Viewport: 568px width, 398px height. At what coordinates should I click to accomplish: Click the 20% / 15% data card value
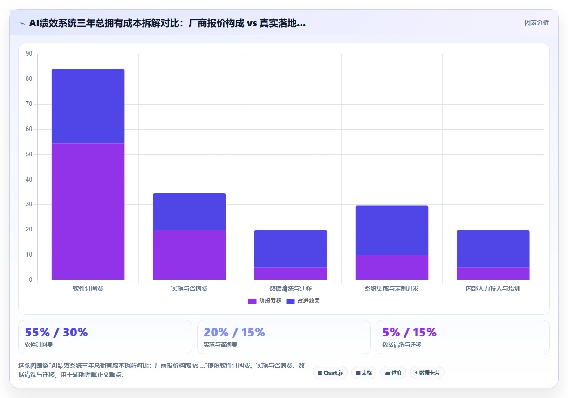tap(234, 332)
